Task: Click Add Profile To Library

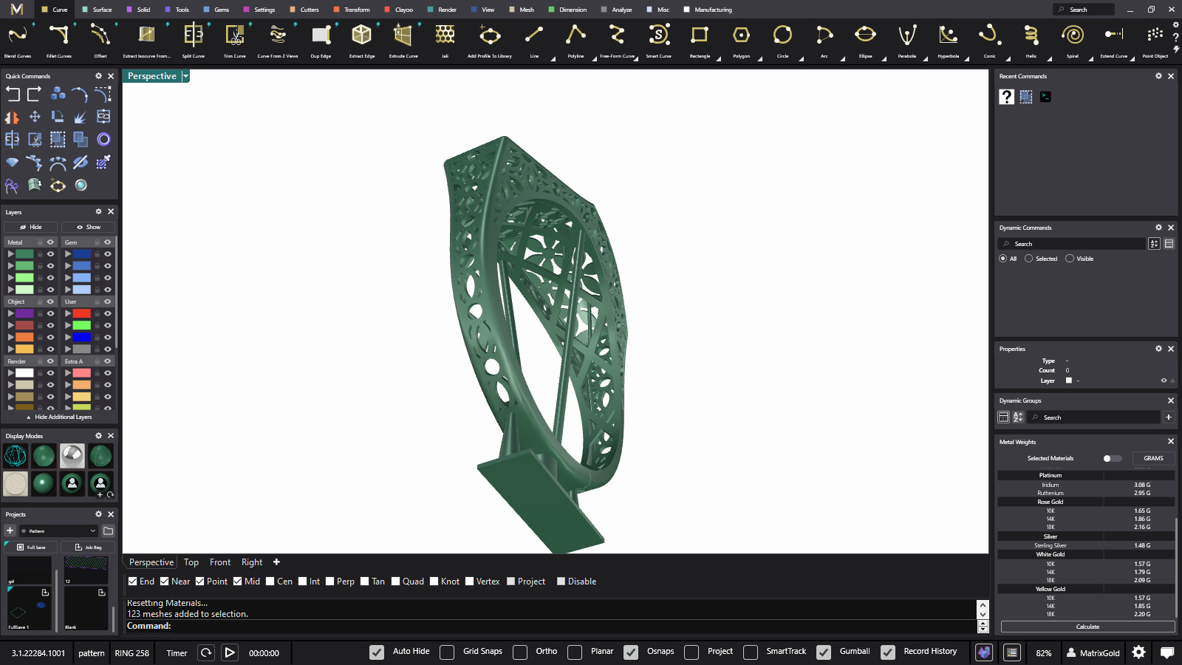Action: click(490, 41)
